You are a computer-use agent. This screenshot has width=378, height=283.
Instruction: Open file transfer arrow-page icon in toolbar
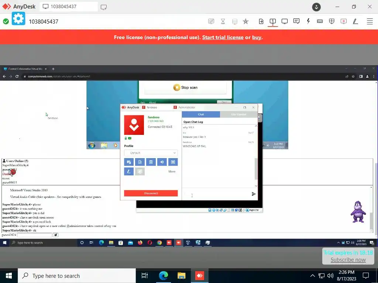[x=261, y=21]
